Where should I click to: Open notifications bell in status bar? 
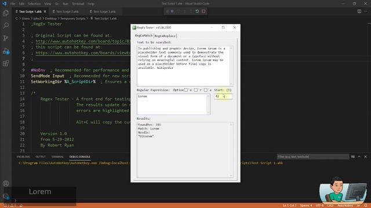tap(366, 206)
